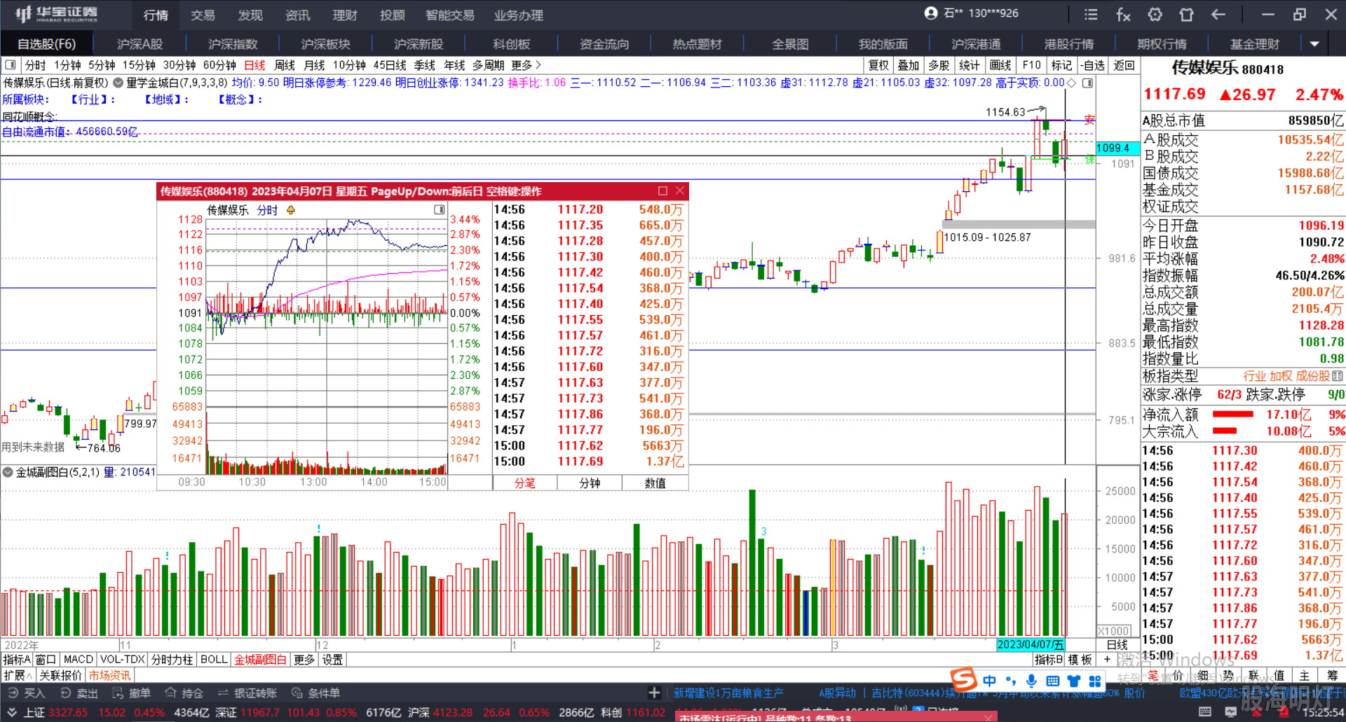The height and width of the screenshot is (722, 1346).
Task: Maximize the 传媒娱乐 popup window
Action: [662, 190]
